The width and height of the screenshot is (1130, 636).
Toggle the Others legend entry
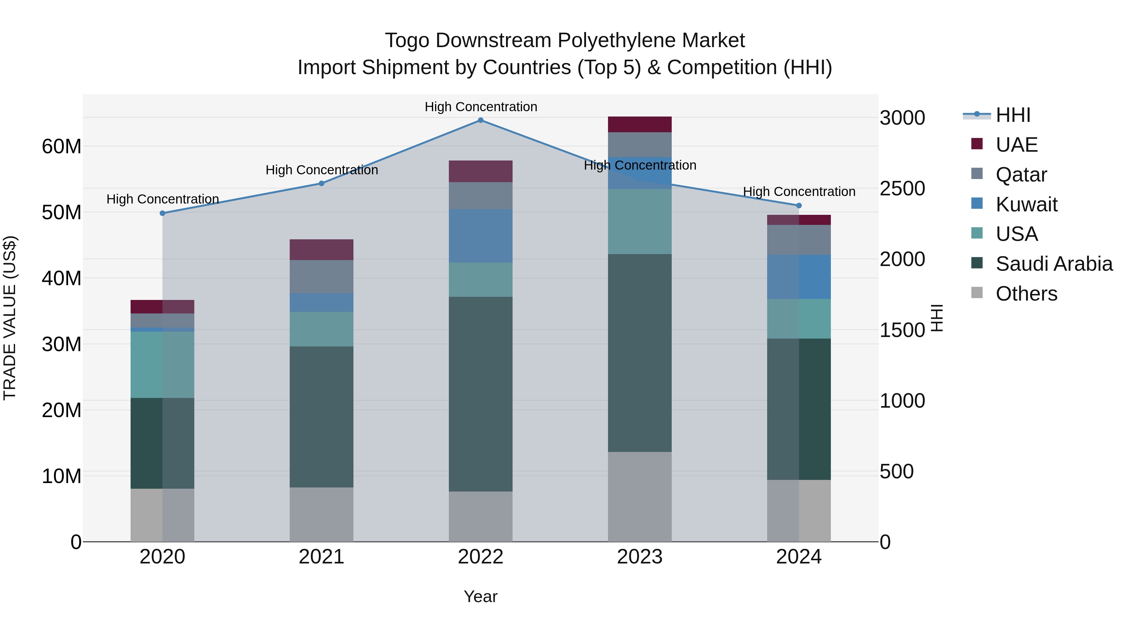(x=1014, y=293)
